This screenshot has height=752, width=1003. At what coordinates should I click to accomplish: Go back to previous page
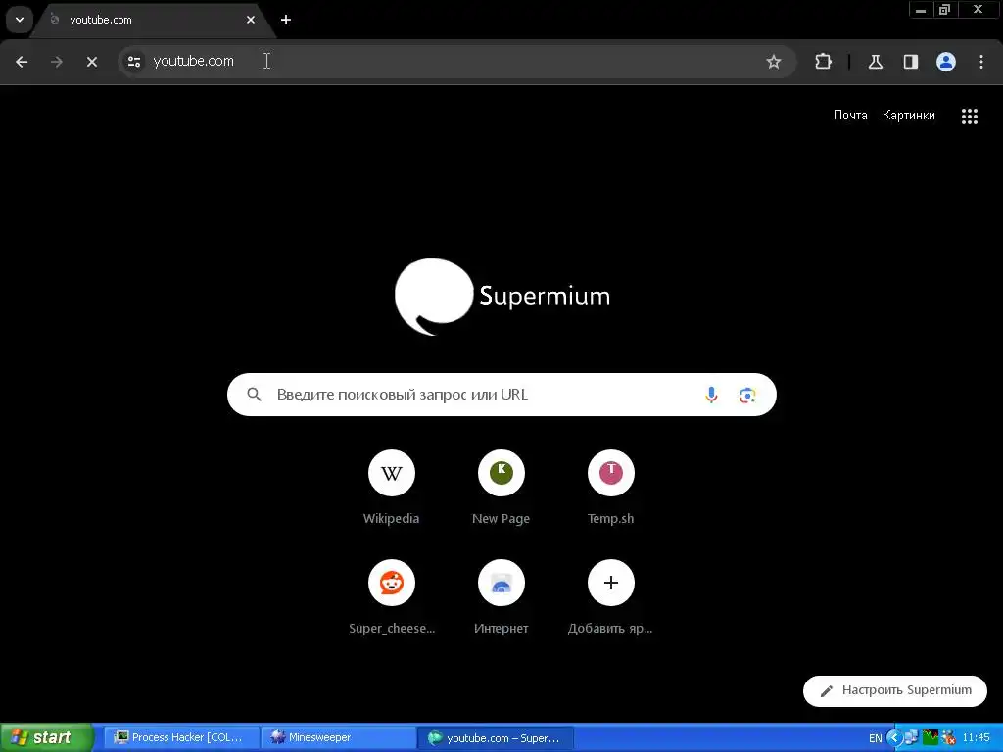22,62
